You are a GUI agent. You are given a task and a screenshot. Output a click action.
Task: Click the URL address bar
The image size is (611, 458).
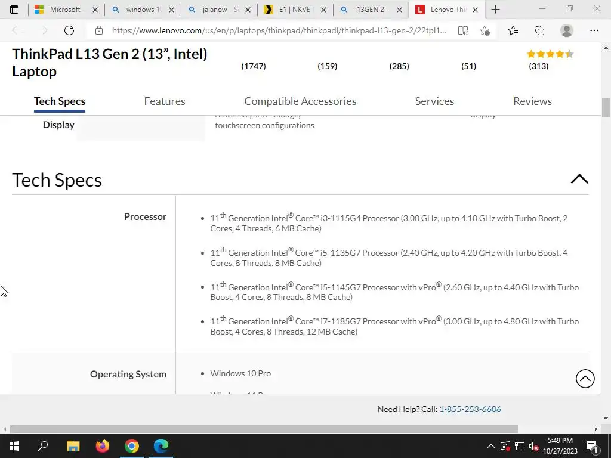(279, 30)
